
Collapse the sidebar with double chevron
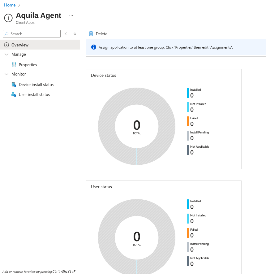[x=75, y=34]
